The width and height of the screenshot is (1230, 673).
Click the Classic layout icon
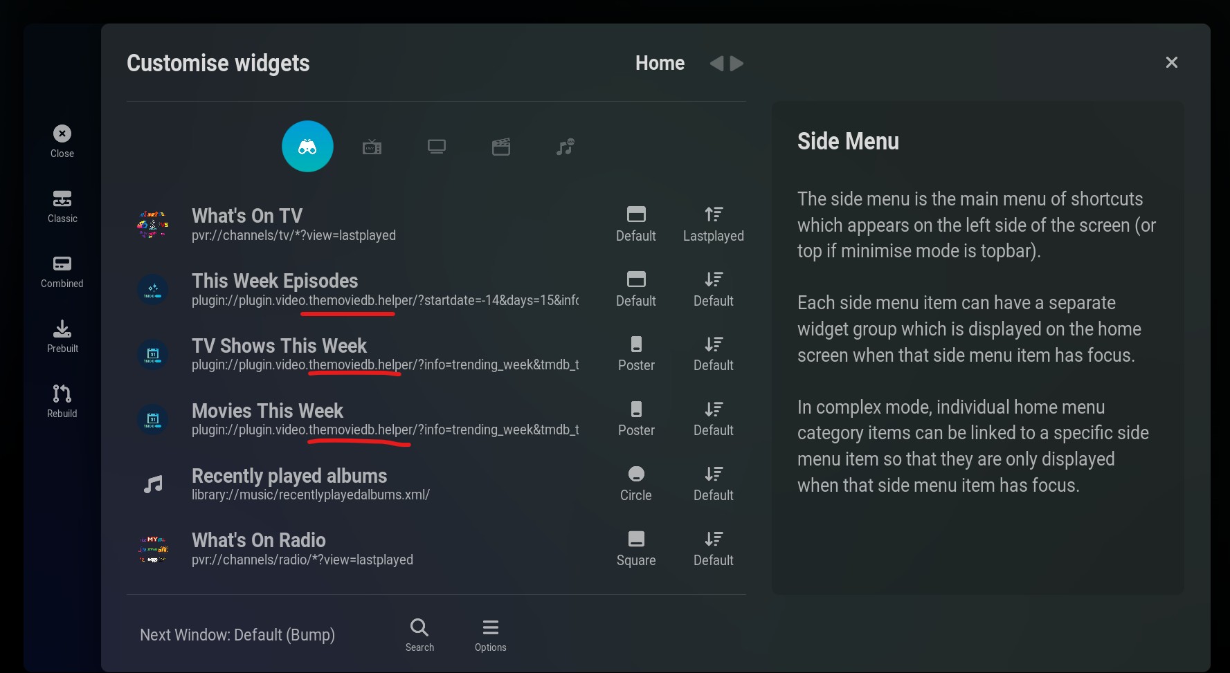click(x=62, y=206)
